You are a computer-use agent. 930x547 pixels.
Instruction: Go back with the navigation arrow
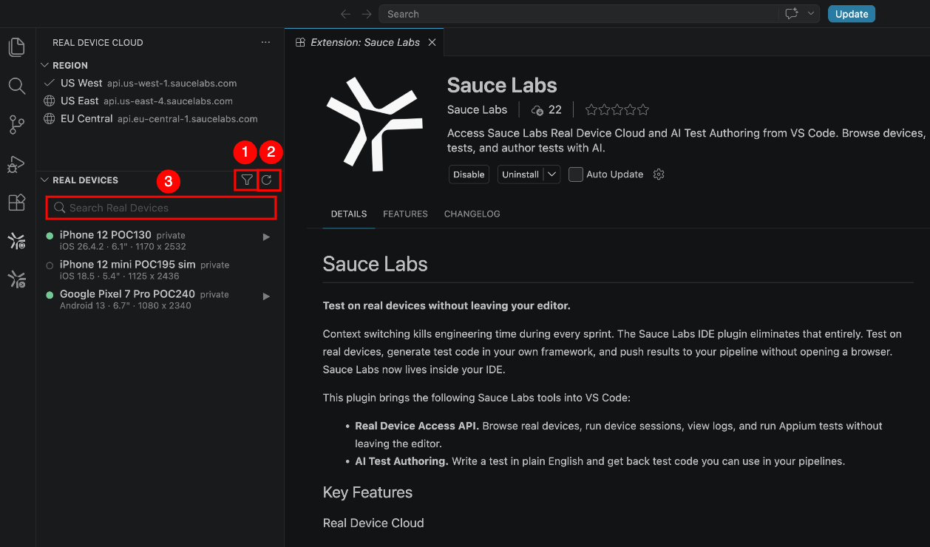pos(345,14)
